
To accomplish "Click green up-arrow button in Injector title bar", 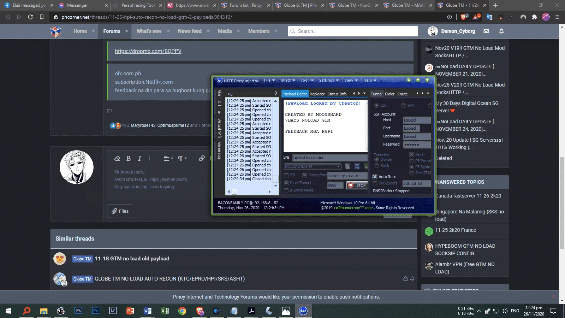I will click(x=418, y=80).
